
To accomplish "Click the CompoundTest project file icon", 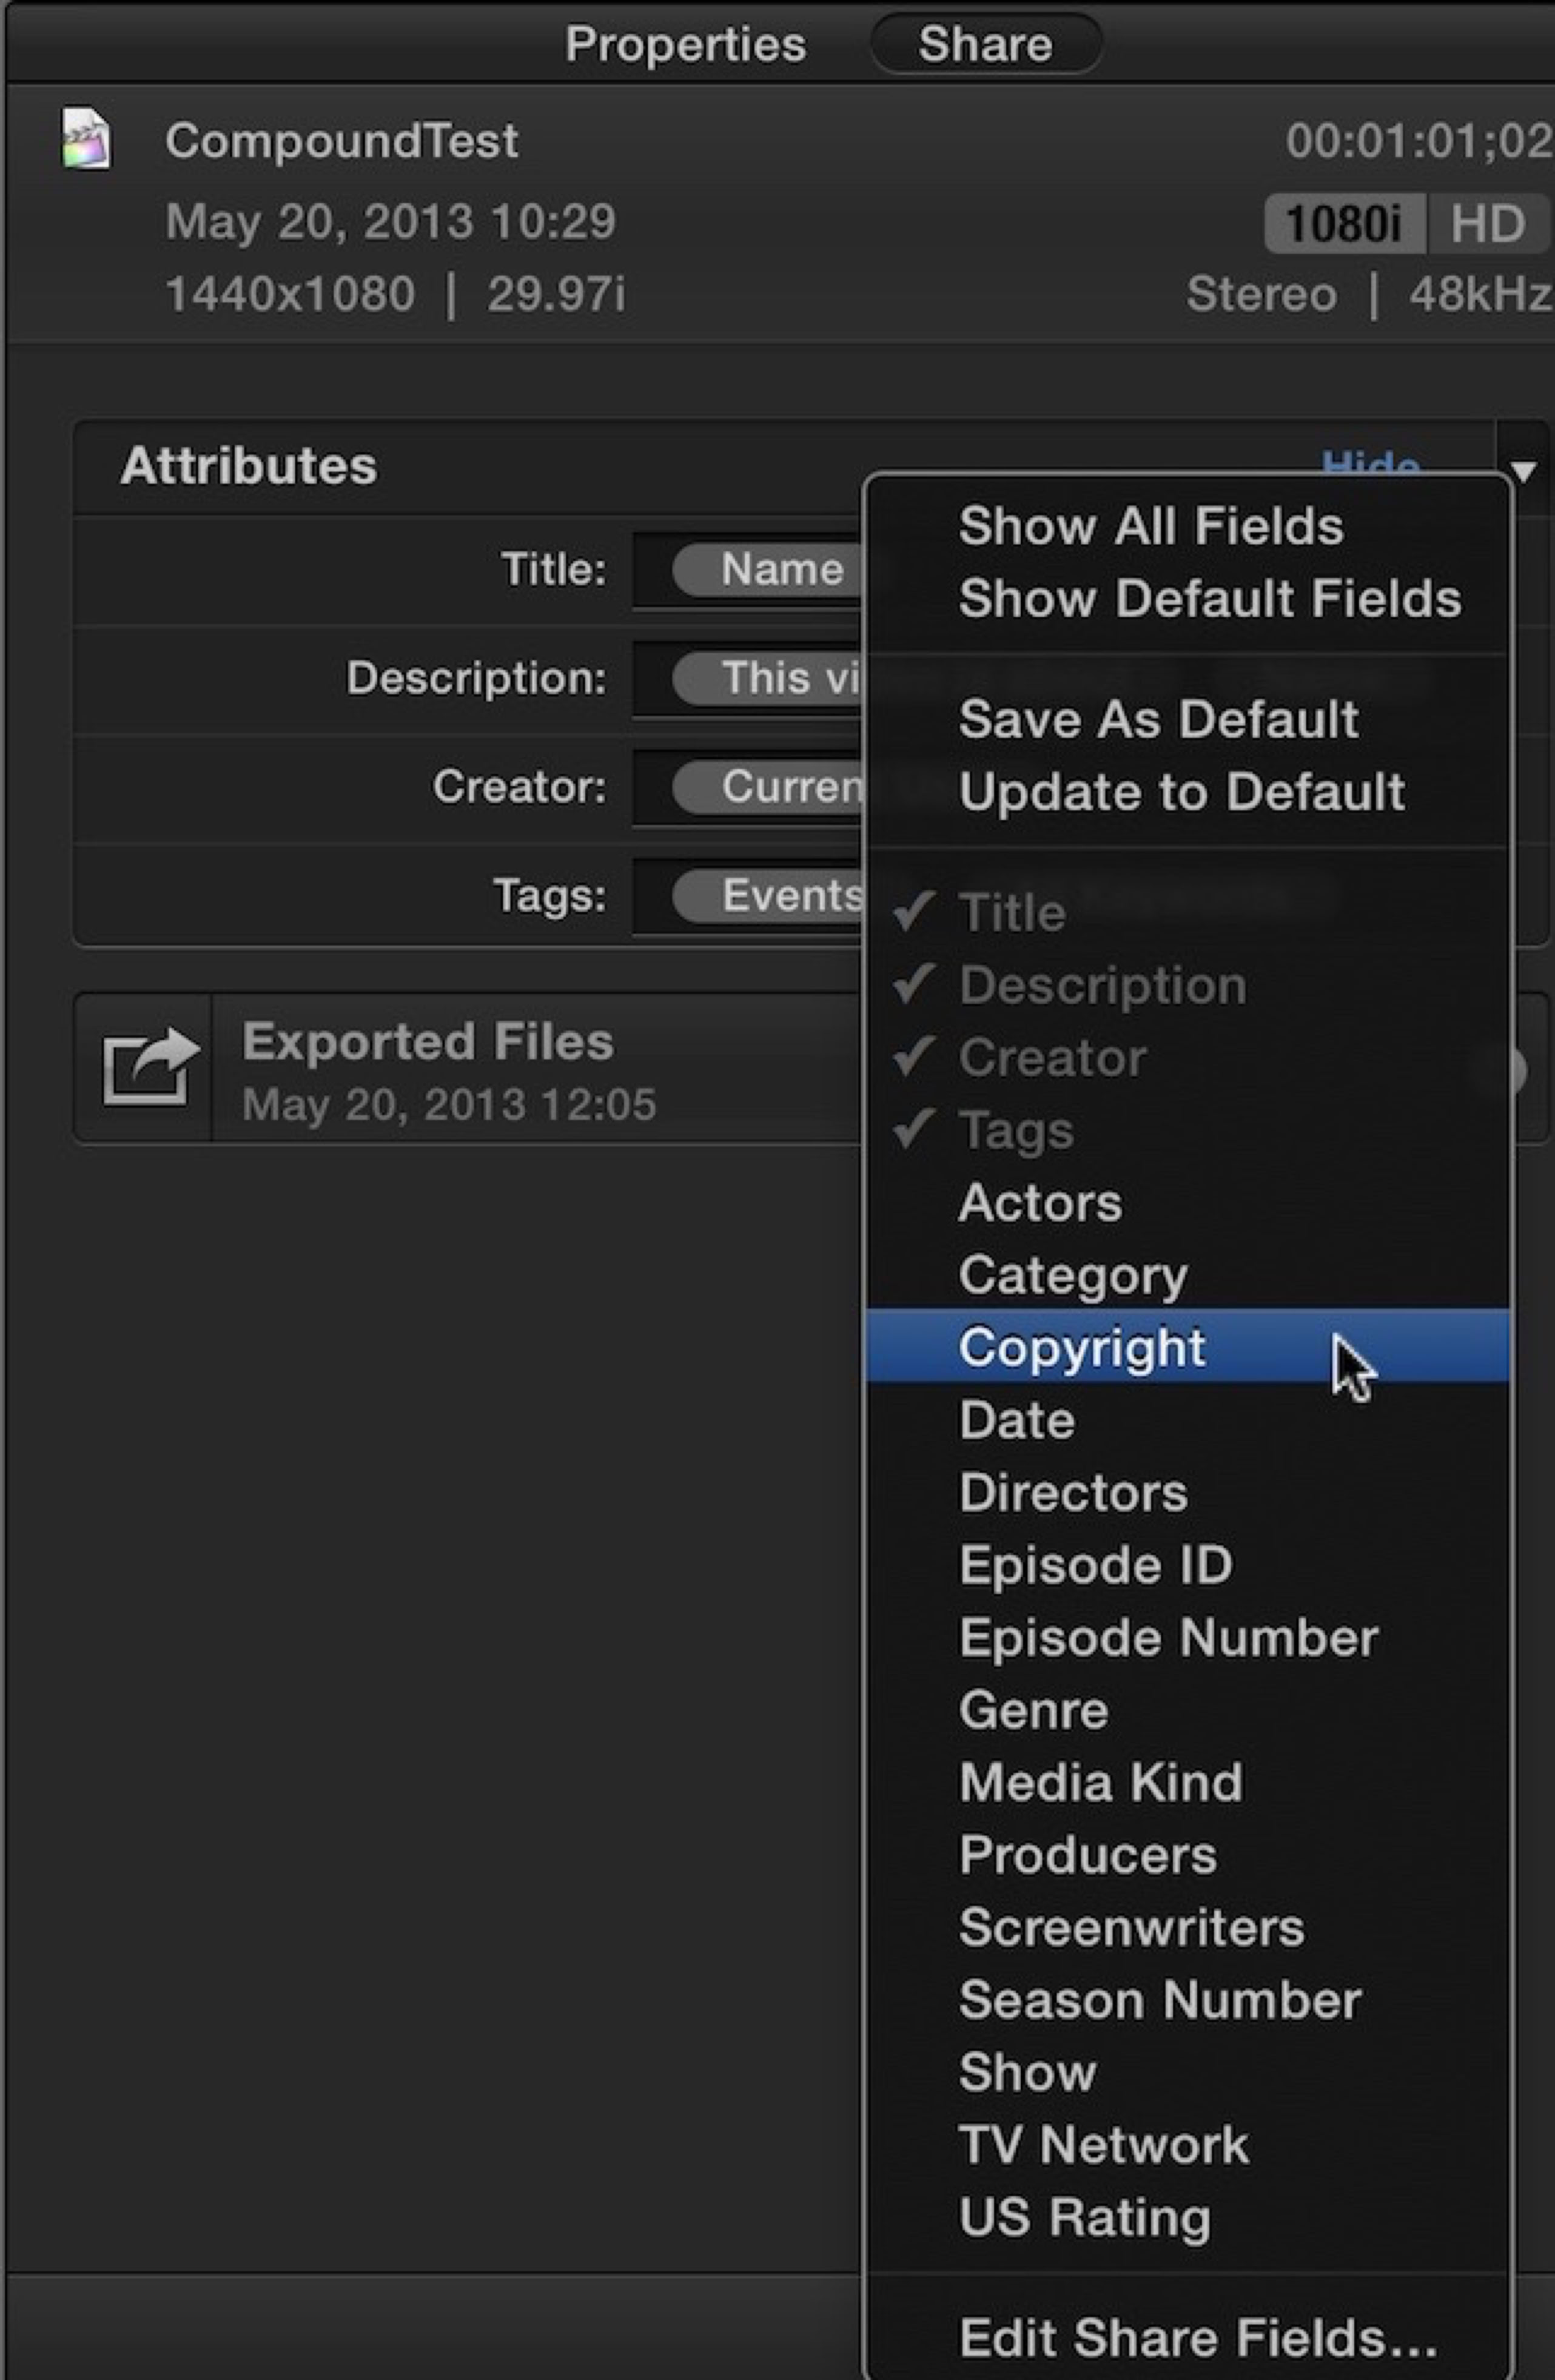I will tap(86, 139).
